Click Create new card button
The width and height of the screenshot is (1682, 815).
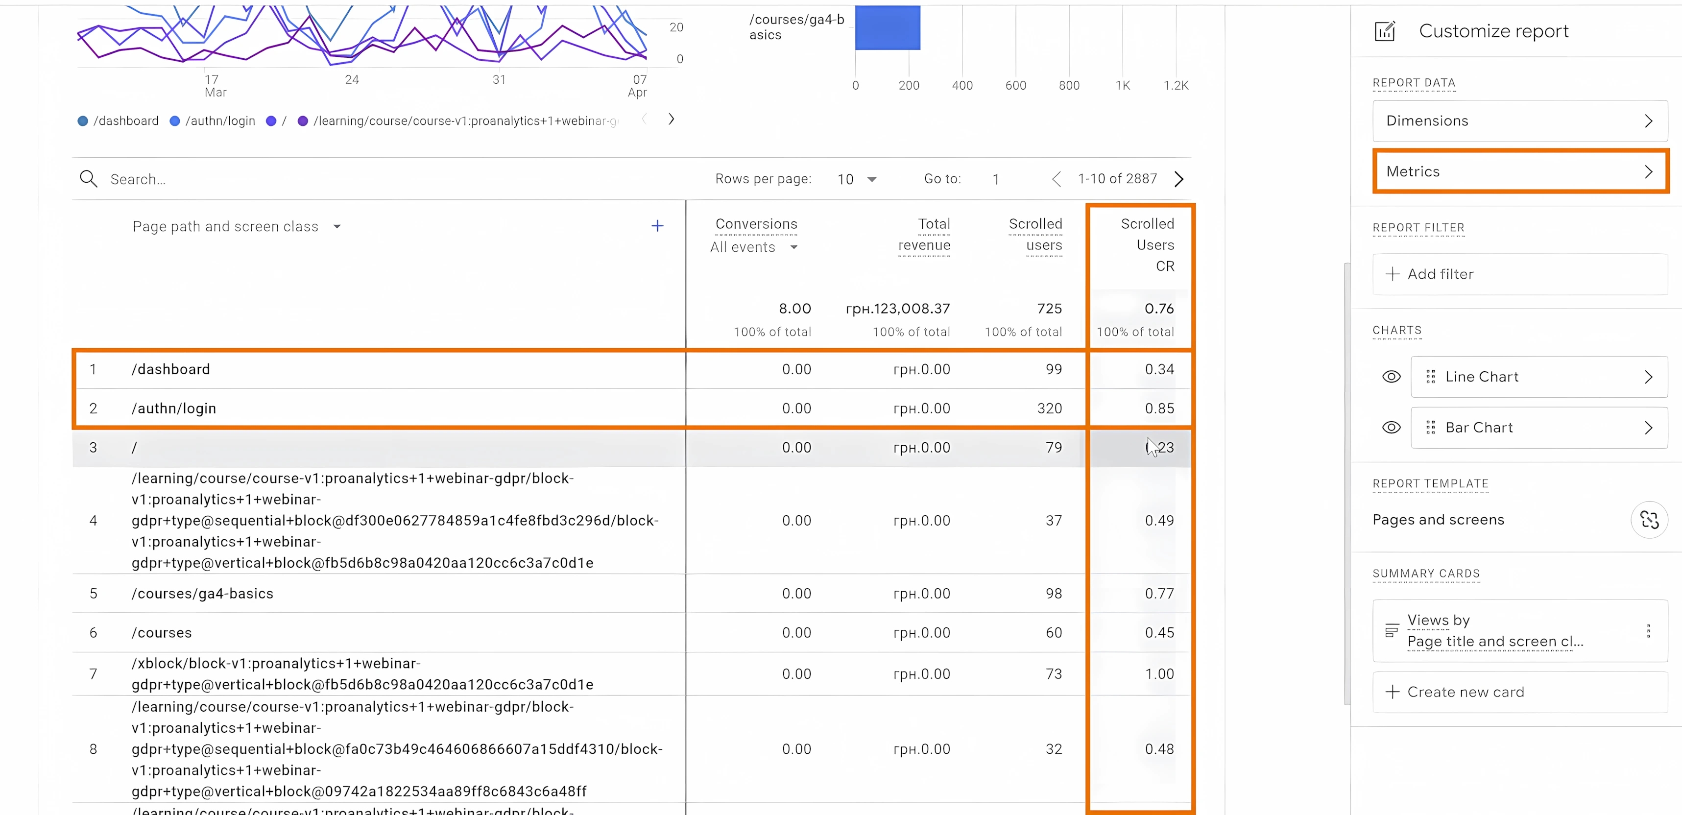[1520, 692]
